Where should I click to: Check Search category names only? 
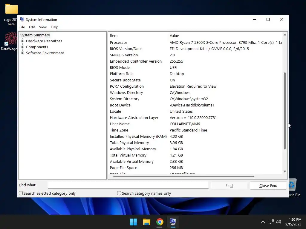(119, 193)
